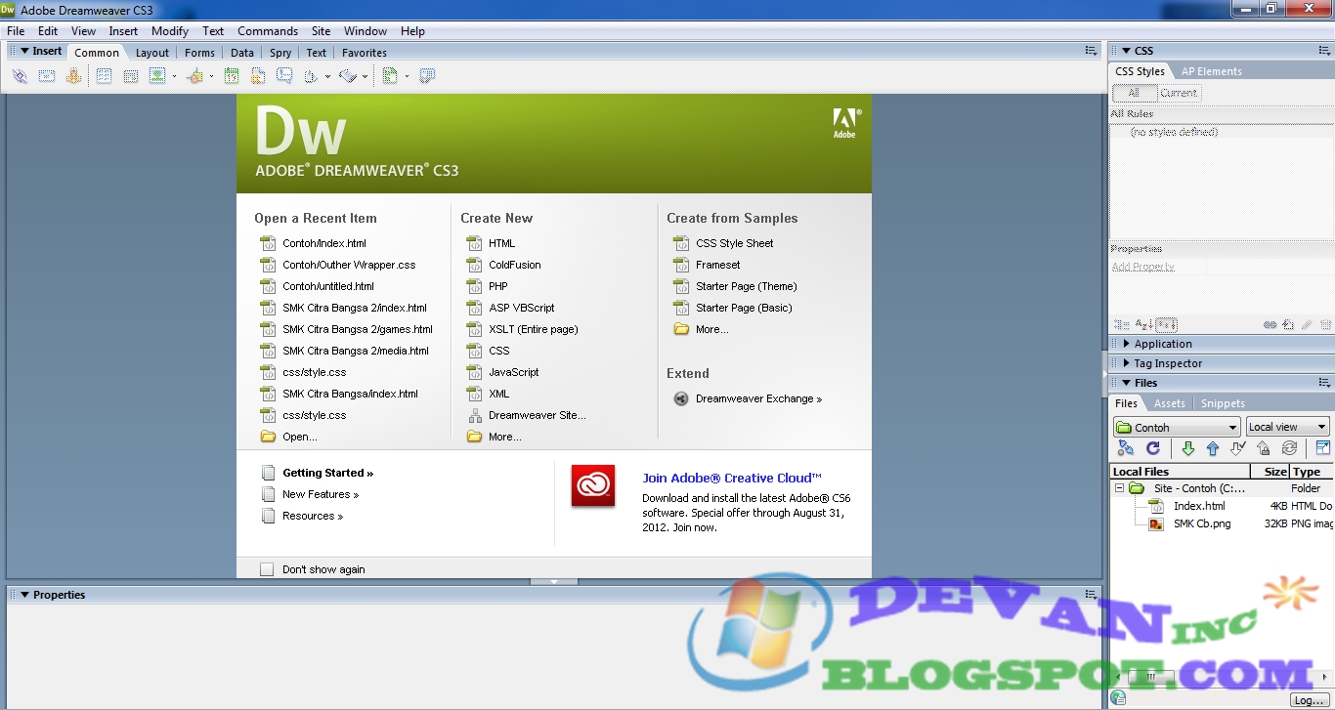The width and height of the screenshot is (1335, 710).
Task: Insert the Date via its toolbar icon
Action: (x=232, y=75)
